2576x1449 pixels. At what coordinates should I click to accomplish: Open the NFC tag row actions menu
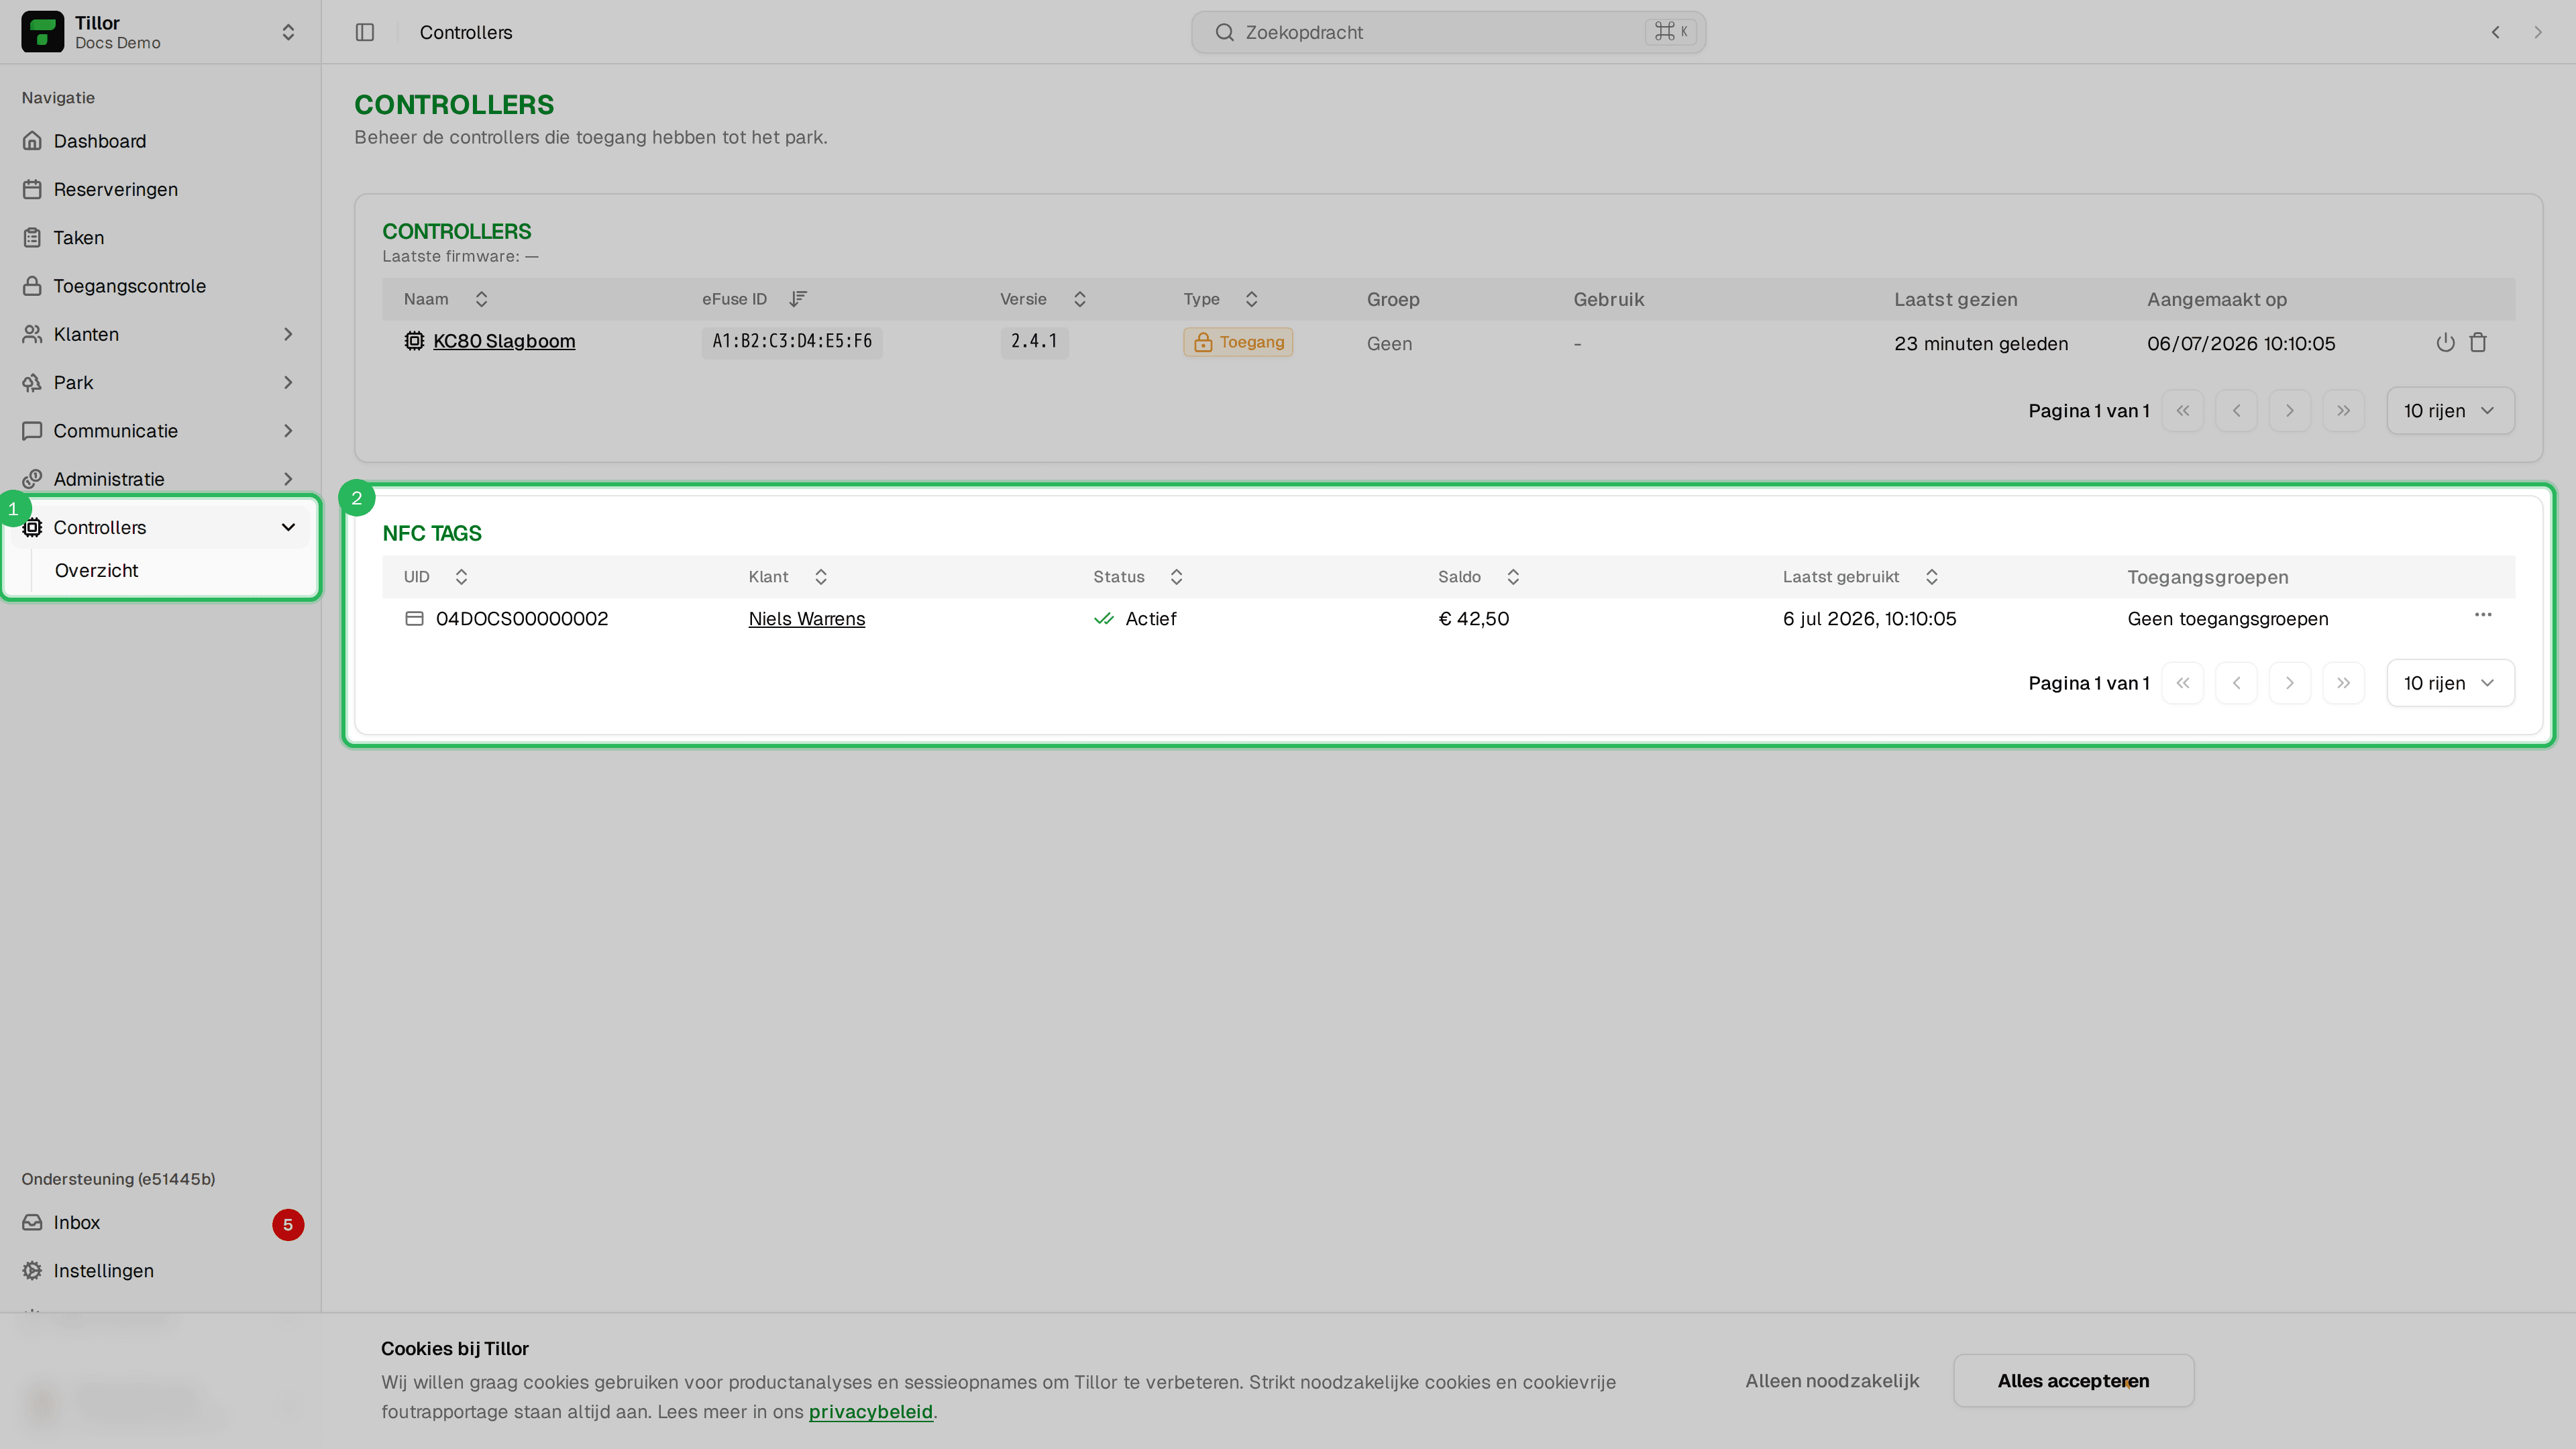coord(2483,615)
